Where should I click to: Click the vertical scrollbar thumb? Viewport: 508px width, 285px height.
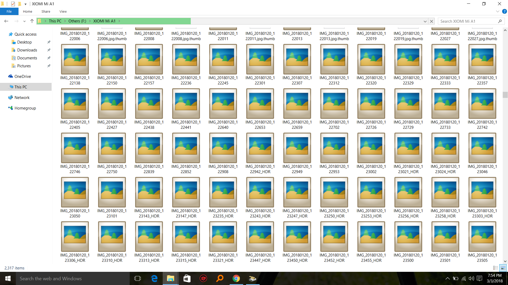click(505, 95)
